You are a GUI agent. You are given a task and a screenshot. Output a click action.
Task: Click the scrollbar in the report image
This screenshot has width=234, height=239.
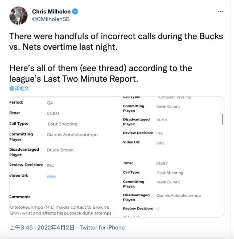223,119
